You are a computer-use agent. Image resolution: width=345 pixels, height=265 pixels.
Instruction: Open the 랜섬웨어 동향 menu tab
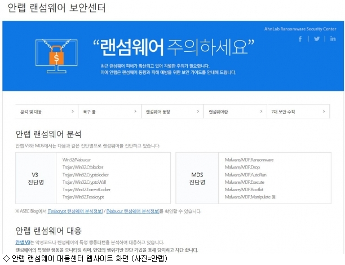(x=172, y=112)
